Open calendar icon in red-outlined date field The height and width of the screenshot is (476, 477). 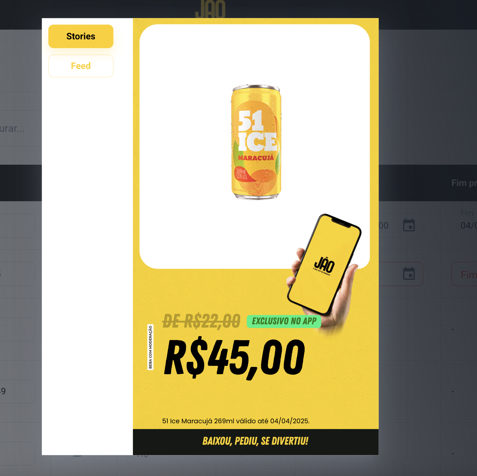click(409, 274)
